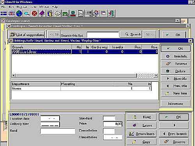Image resolution: width=195 pixels, height=146 pixels.
Task: Click the Placering column header
Action: point(88,84)
